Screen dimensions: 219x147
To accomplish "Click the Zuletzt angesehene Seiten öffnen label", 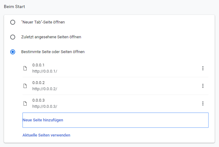I will pos(51,37).
